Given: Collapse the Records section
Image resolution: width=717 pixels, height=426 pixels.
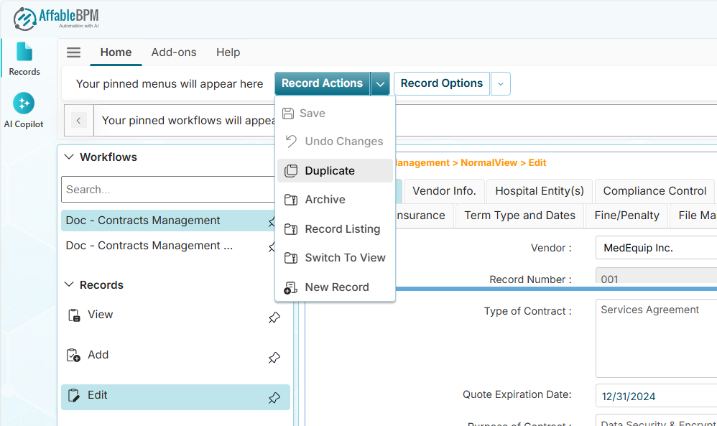Looking at the screenshot, I should coord(70,285).
